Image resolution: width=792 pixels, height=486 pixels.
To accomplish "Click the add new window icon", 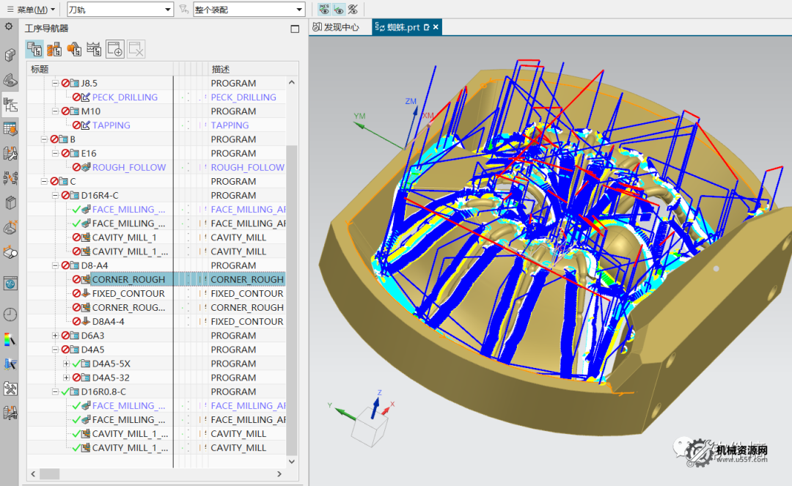I will (115, 49).
